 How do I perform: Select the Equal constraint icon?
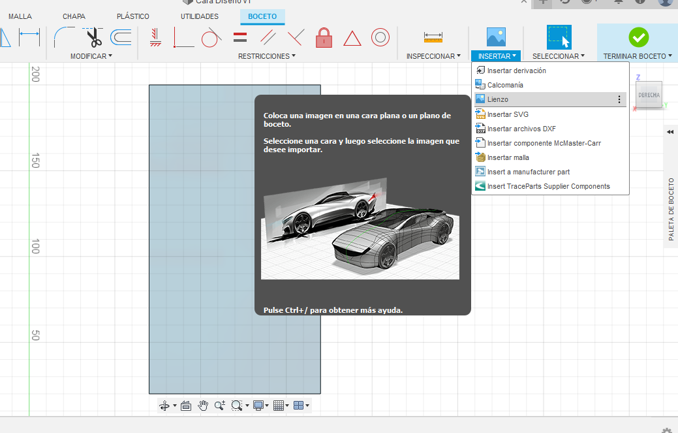click(x=240, y=38)
